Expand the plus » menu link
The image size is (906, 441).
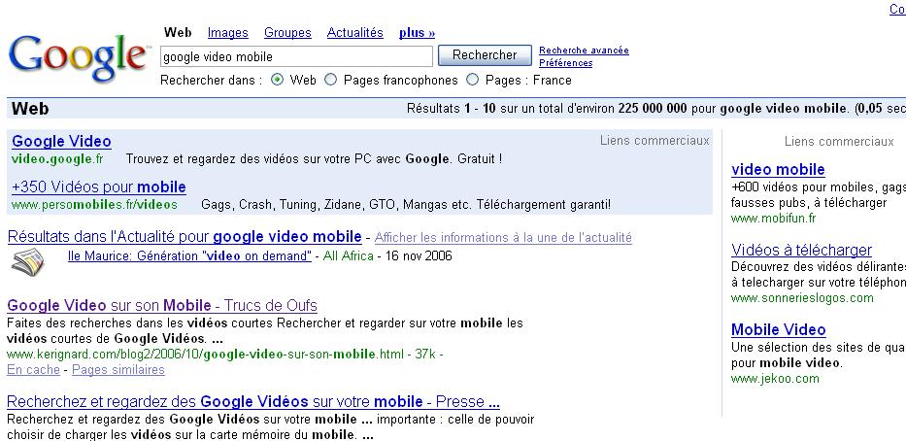[418, 33]
